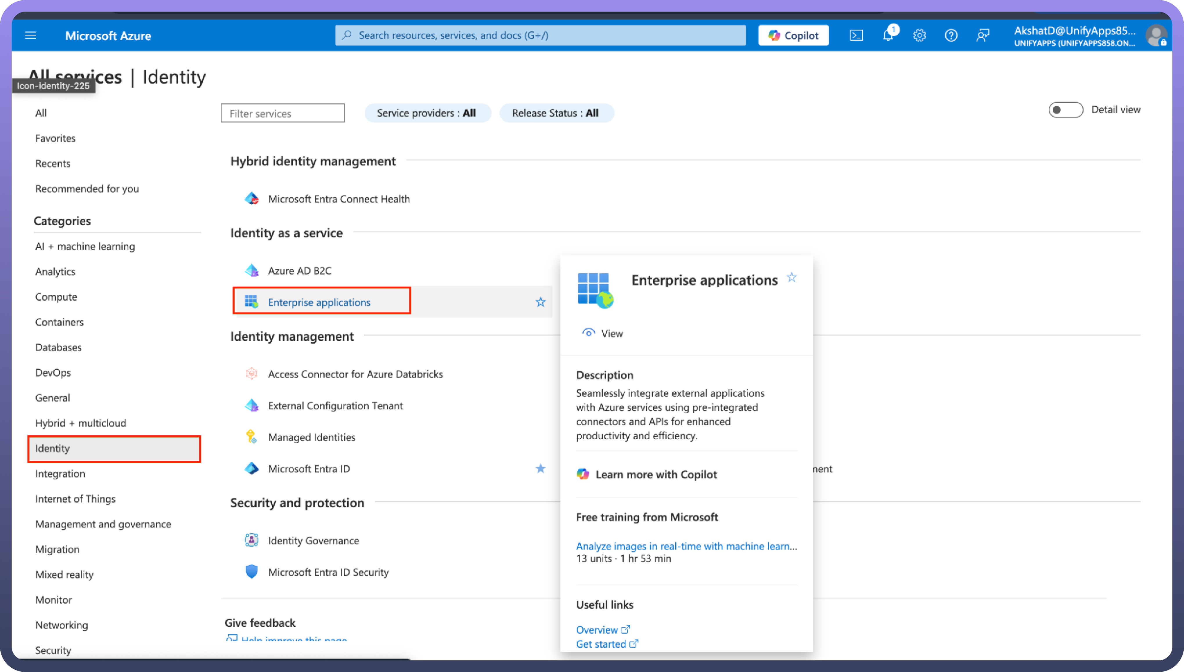Viewport: 1184px width, 672px height.
Task: Select the AI + machine learning category
Action: [85, 246]
